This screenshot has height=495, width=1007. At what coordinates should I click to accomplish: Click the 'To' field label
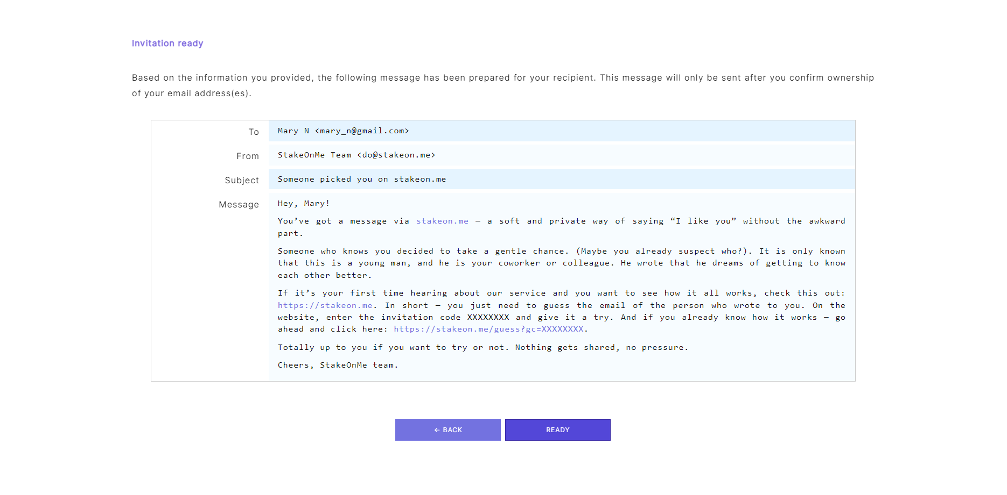pos(254,132)
